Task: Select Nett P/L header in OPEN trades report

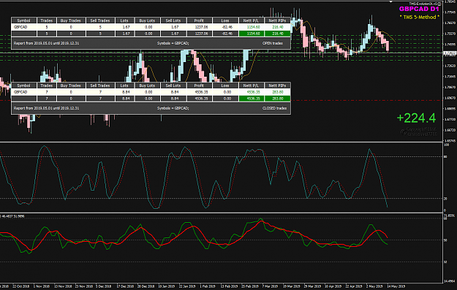Action: pos(252,20)
